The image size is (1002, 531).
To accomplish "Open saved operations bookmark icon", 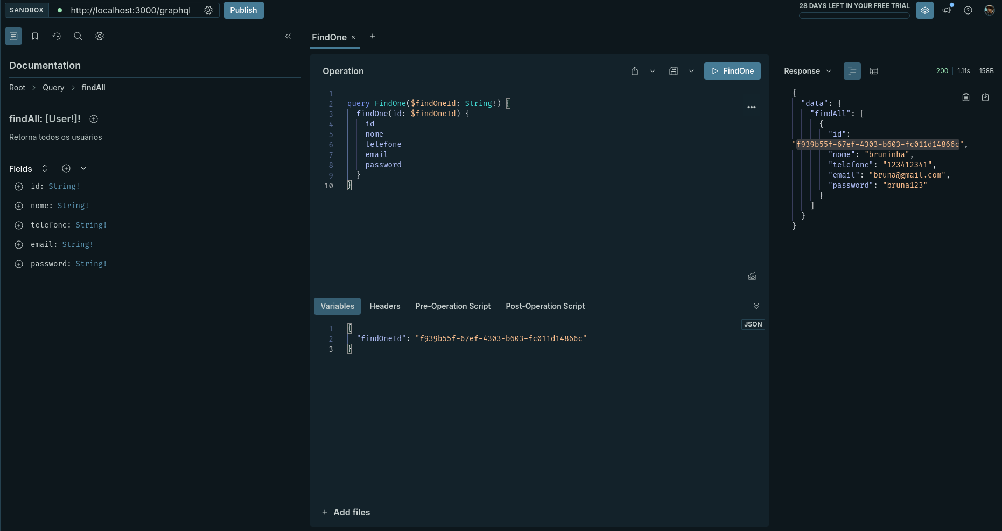I will click(35, 36).
